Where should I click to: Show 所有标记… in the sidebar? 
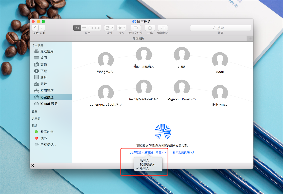click(51, 145)
